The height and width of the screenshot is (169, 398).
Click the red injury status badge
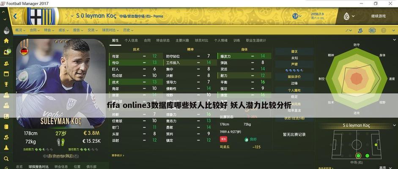[224, 139]
